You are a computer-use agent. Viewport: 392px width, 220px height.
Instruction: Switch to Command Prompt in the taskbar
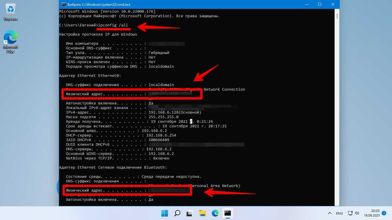(x=228, y=213)
